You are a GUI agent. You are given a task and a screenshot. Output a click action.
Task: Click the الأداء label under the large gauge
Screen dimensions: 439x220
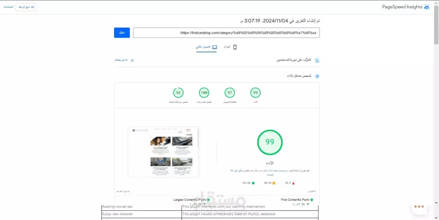point(270,163)
